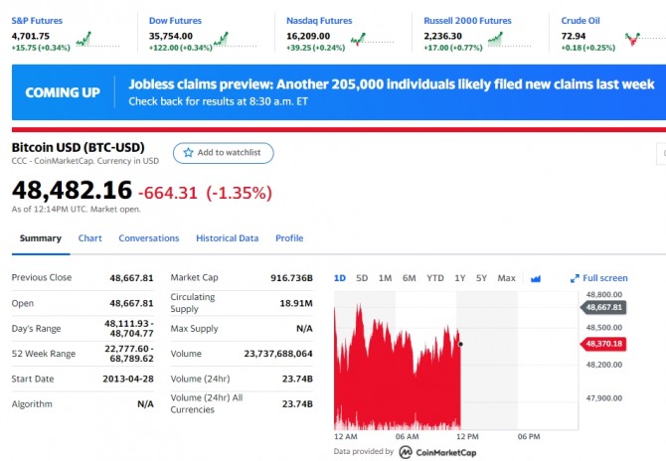Click the Jobless claims preview headline

coord(391,84)
